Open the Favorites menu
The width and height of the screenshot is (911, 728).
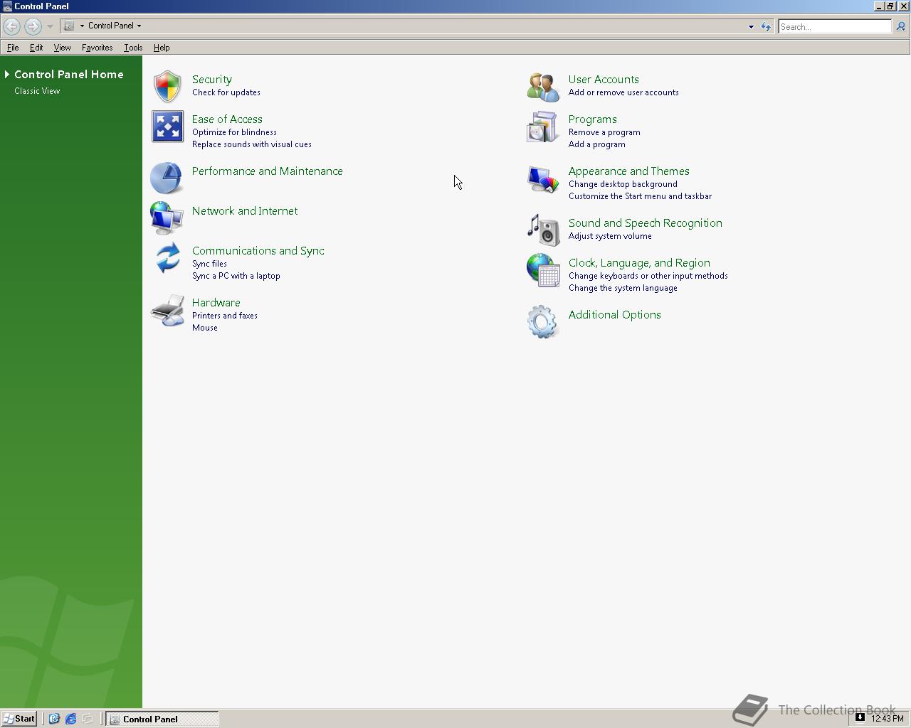click(97, 48)
